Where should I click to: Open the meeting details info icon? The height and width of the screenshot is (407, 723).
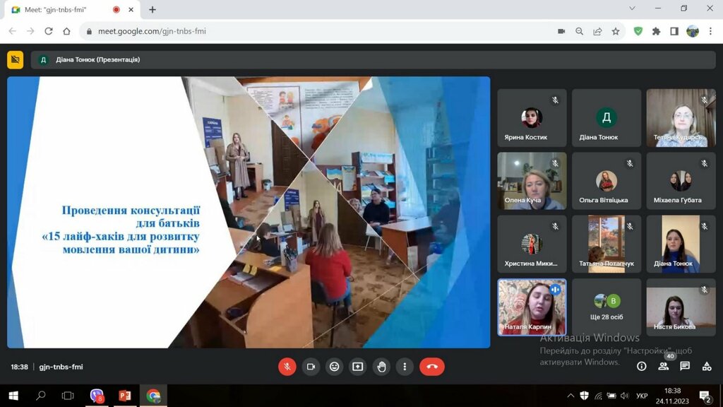pos(641,366)
